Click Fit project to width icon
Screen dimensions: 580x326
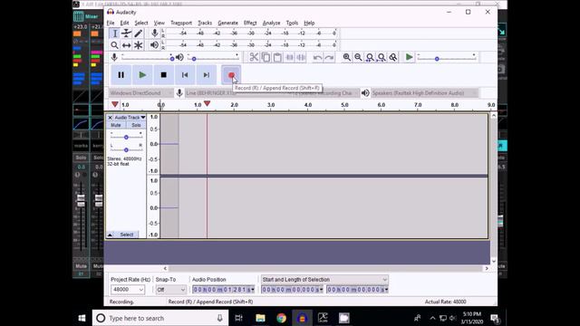(x=382, y=57)
